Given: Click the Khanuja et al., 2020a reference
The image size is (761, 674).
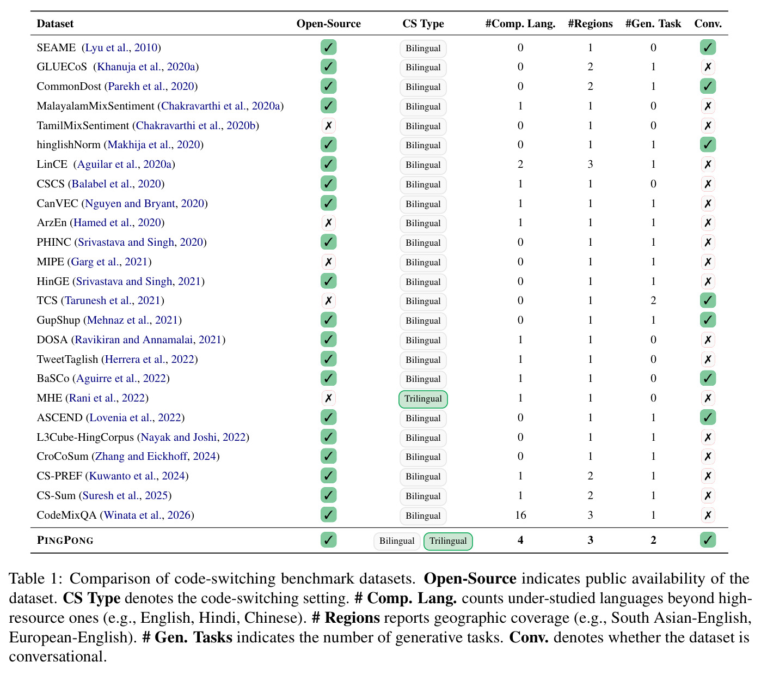Looking at the screenshot, I should 146,67.
